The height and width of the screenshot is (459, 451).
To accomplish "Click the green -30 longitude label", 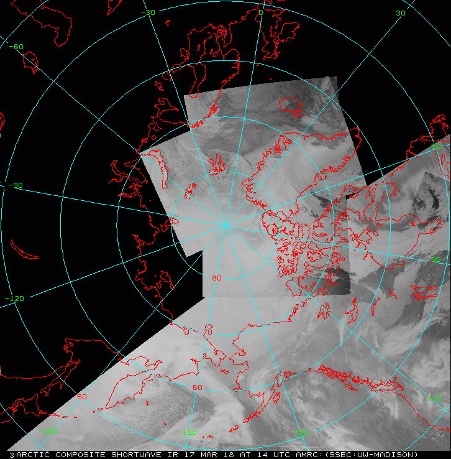I will 148,12.
